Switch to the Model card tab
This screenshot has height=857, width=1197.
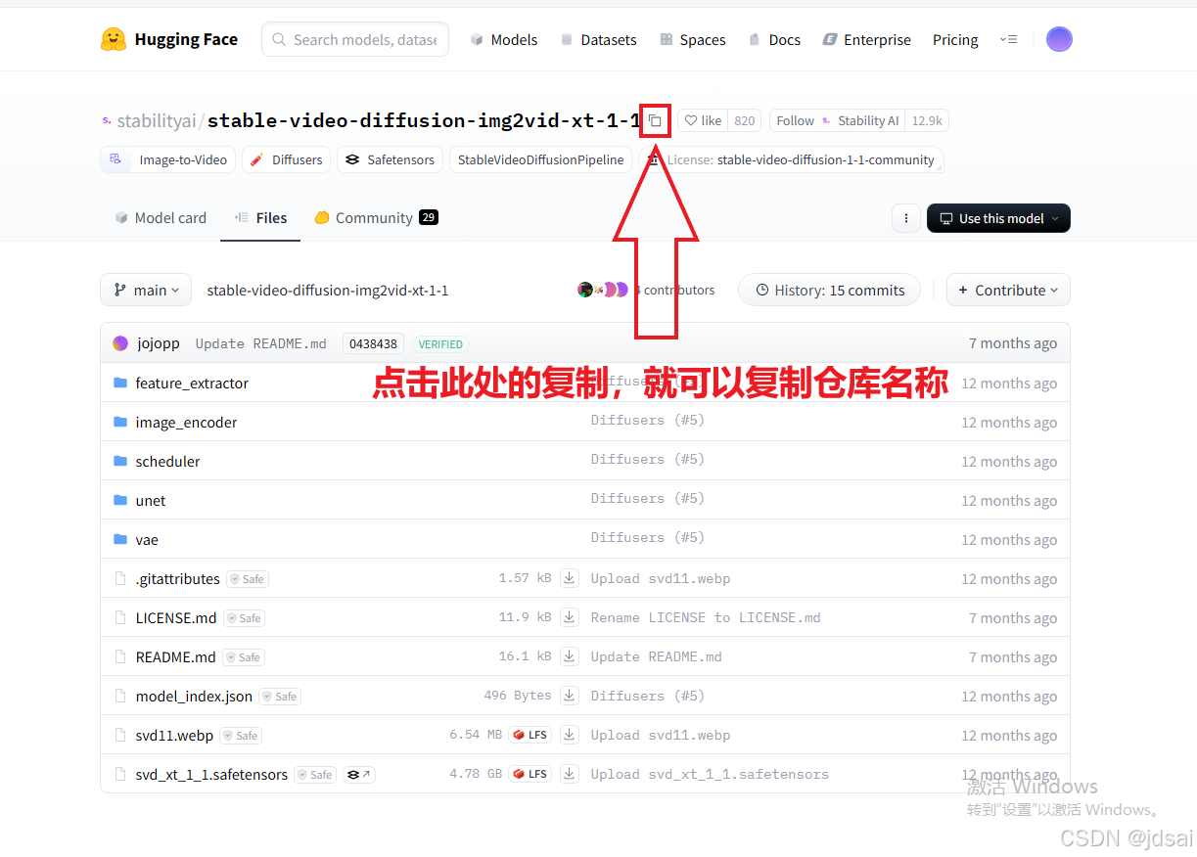coord(161,217)
